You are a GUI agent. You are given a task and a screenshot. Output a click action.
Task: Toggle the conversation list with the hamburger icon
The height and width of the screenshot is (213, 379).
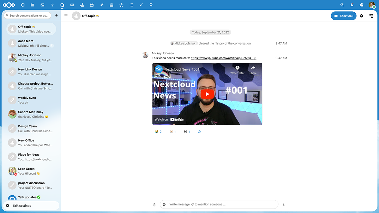(66, 15)
